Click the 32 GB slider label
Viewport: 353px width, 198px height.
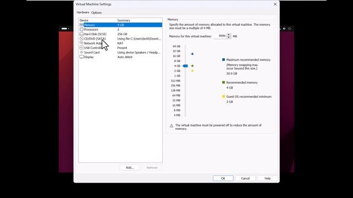click(x=176, y=51)
